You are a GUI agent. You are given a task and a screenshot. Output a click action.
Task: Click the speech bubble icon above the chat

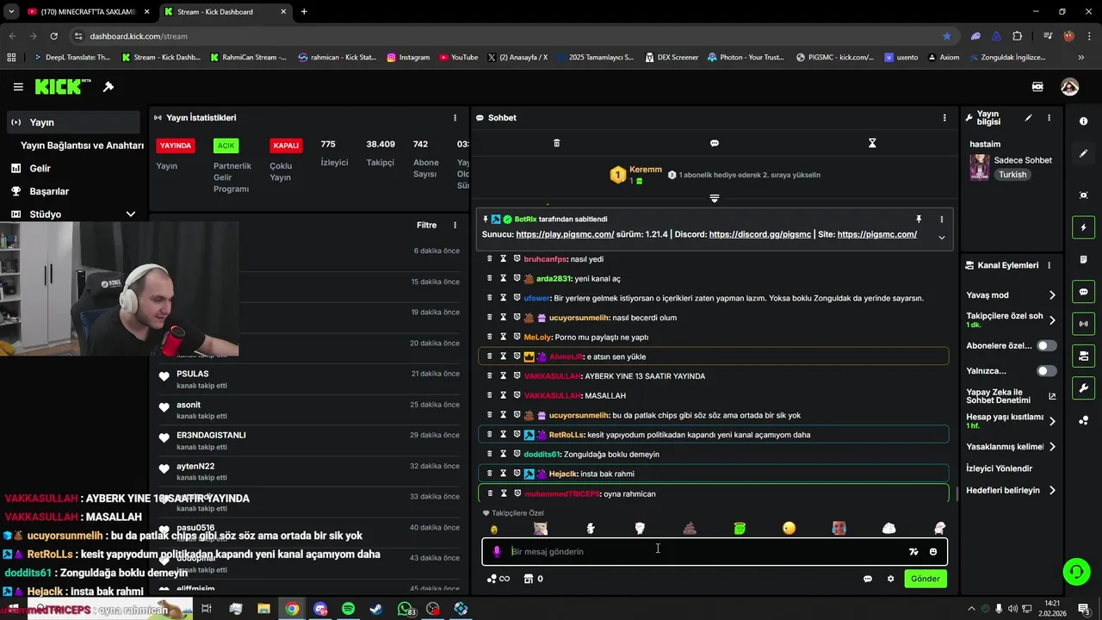715,143
